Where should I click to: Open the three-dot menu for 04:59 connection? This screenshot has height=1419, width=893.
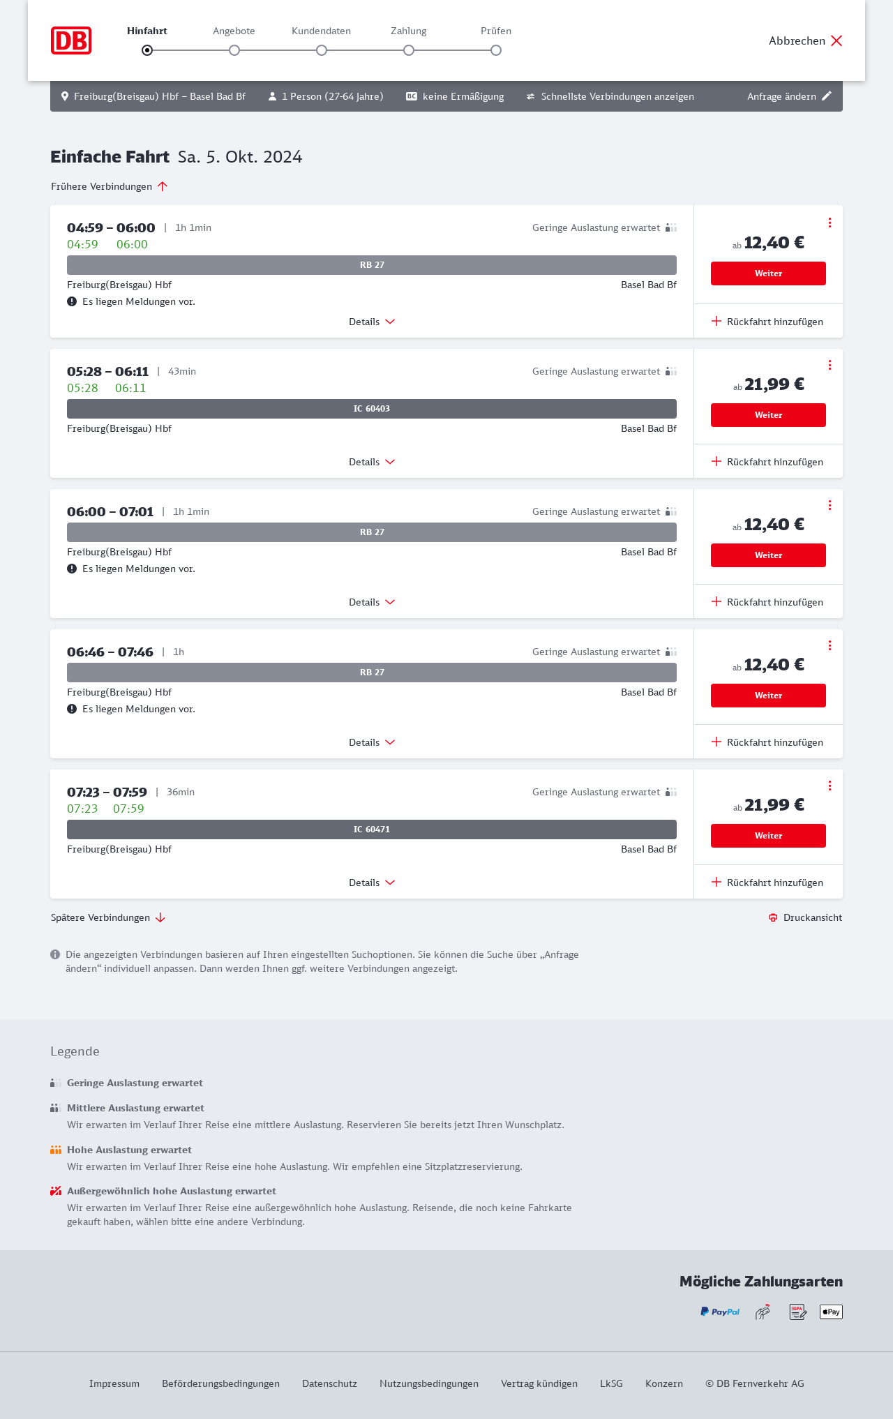[830, 223]
